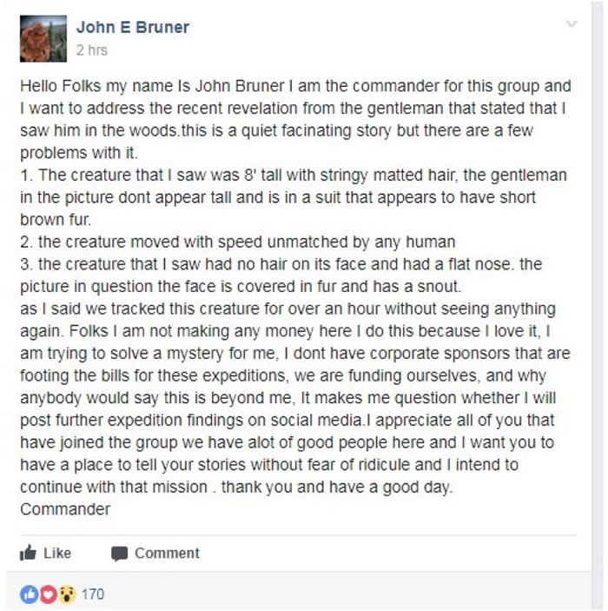Click point 2 about speed unmatched by human
608x611 pixels.
point(238,242)
